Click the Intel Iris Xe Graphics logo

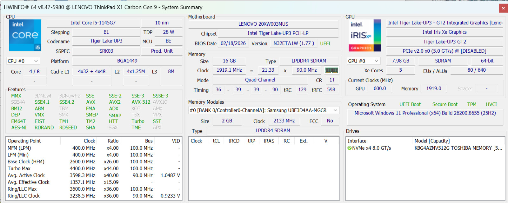[x=365, y=35]
